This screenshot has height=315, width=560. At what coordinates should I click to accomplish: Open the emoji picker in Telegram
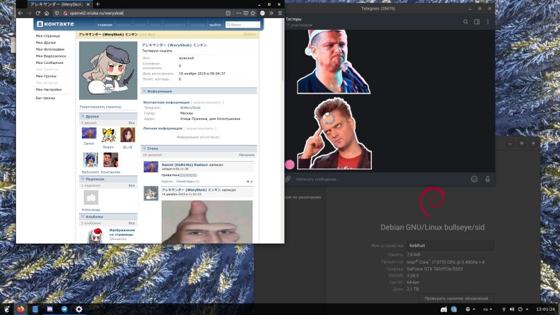coord(475,179)
